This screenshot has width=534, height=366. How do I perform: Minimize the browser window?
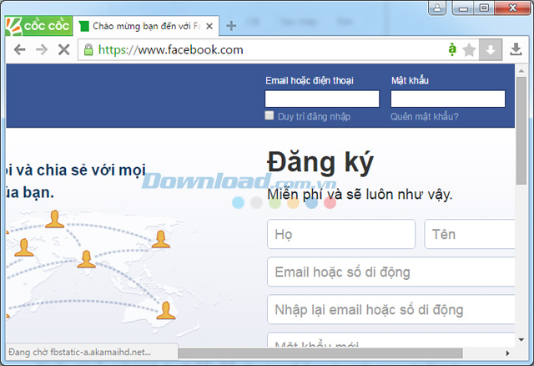click(x=463, y=8)
